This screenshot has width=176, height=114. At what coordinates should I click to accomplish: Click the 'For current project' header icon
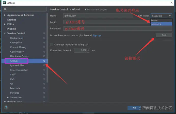86,10
